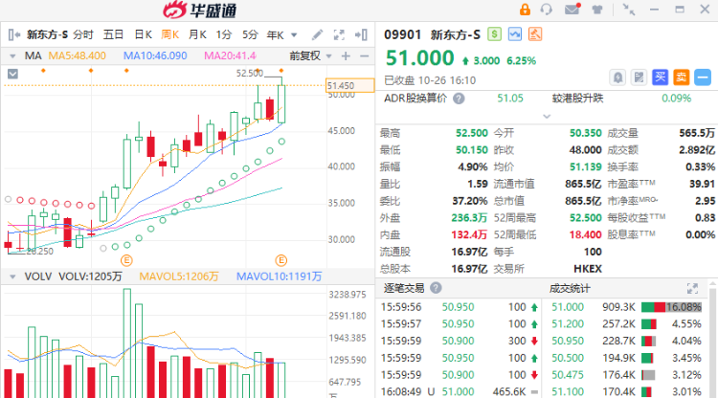
Task: Click the orange 卖 sell button
Action: click(x=681, y=77)
